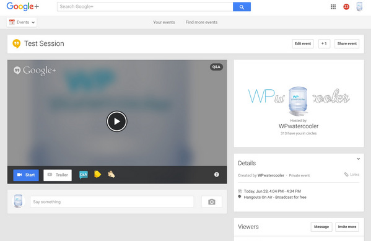This screenshot has height=241, width=371.
Task: Open the Applause hands app icon
Action: [x=111, y=175]
